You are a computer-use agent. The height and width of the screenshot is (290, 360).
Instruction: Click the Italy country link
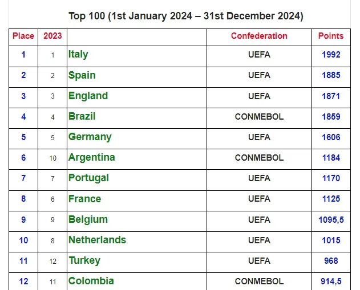pos(78,54)
